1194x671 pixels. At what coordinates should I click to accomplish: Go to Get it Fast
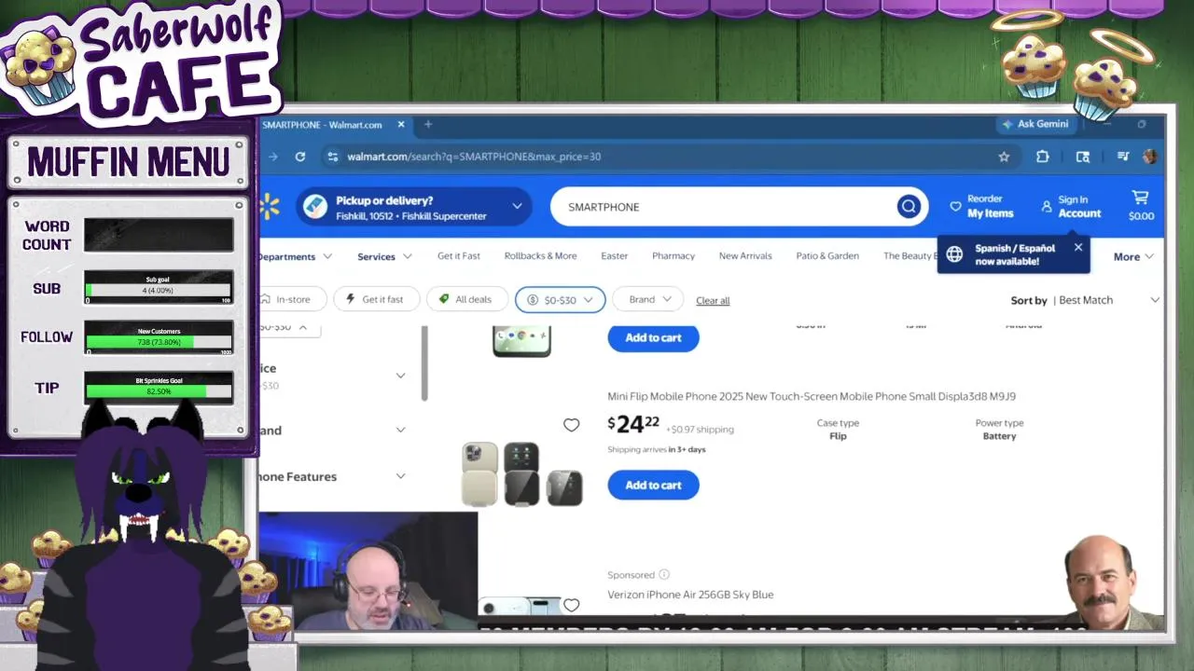point(459,255)
